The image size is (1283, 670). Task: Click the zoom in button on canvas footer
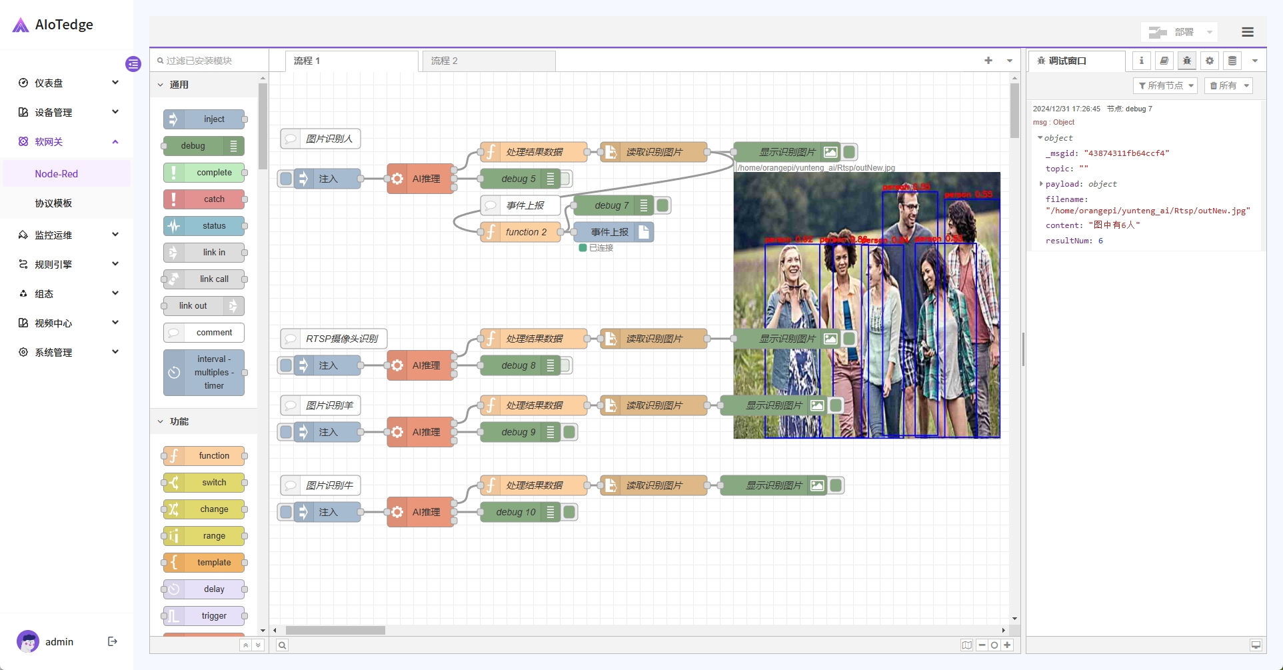pos(1007,645)
